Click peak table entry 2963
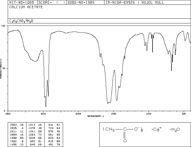The image size is (191, 147). 13,125
